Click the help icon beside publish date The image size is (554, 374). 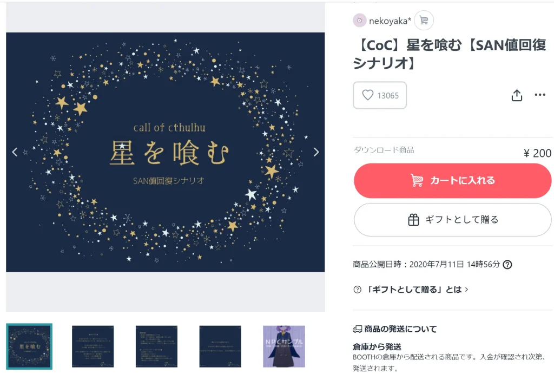click(x=507, y=265)
